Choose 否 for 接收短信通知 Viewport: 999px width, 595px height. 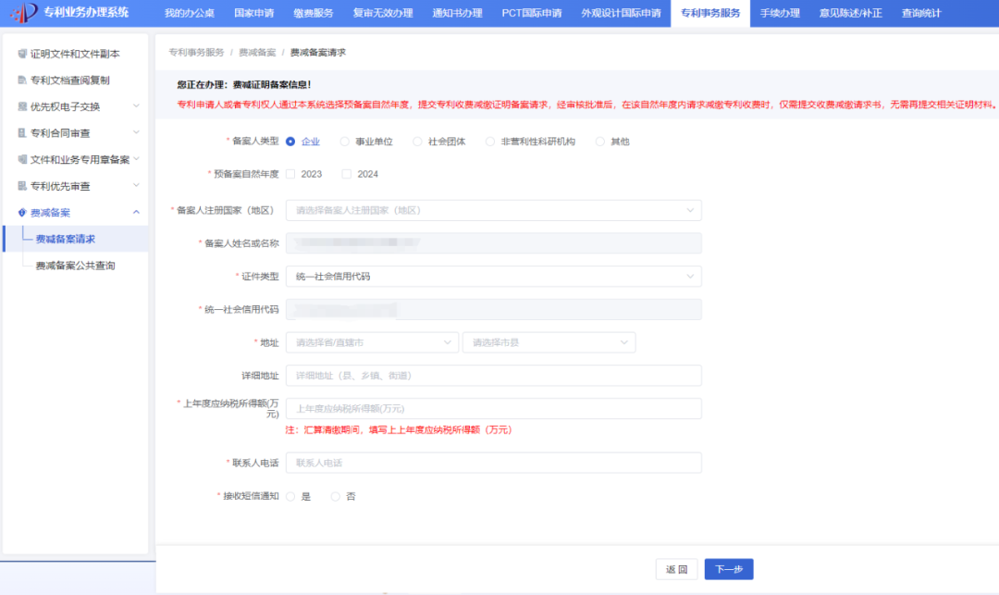click(334, 496)
